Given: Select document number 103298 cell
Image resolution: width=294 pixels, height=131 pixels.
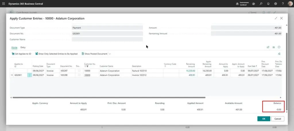Looking at the screenshot, I should tap(67, 75).
